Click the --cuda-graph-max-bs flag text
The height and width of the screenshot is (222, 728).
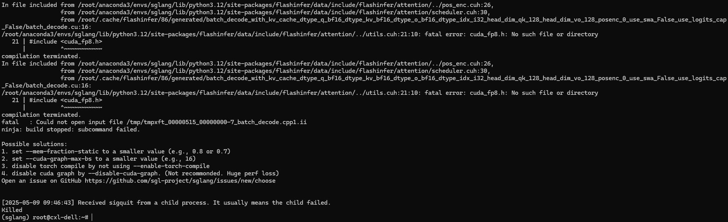(x=59, y=159)
